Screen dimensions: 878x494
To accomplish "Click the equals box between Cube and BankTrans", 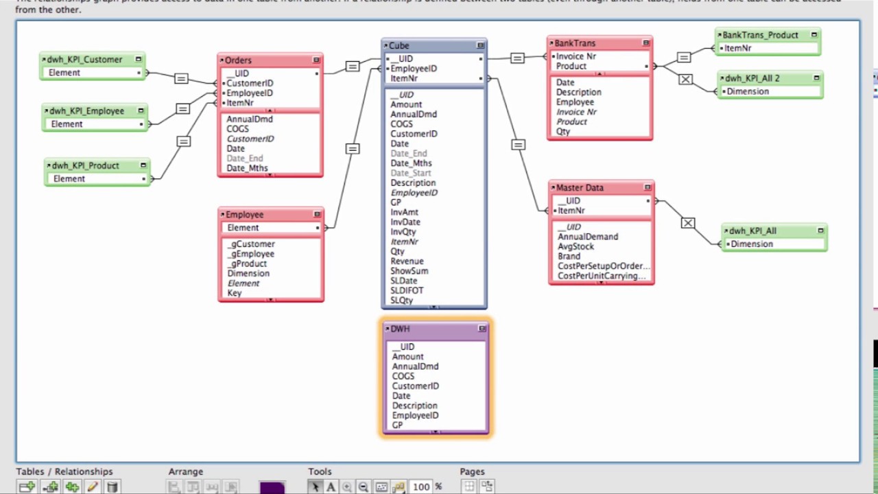I will click(x=517, y=58).
